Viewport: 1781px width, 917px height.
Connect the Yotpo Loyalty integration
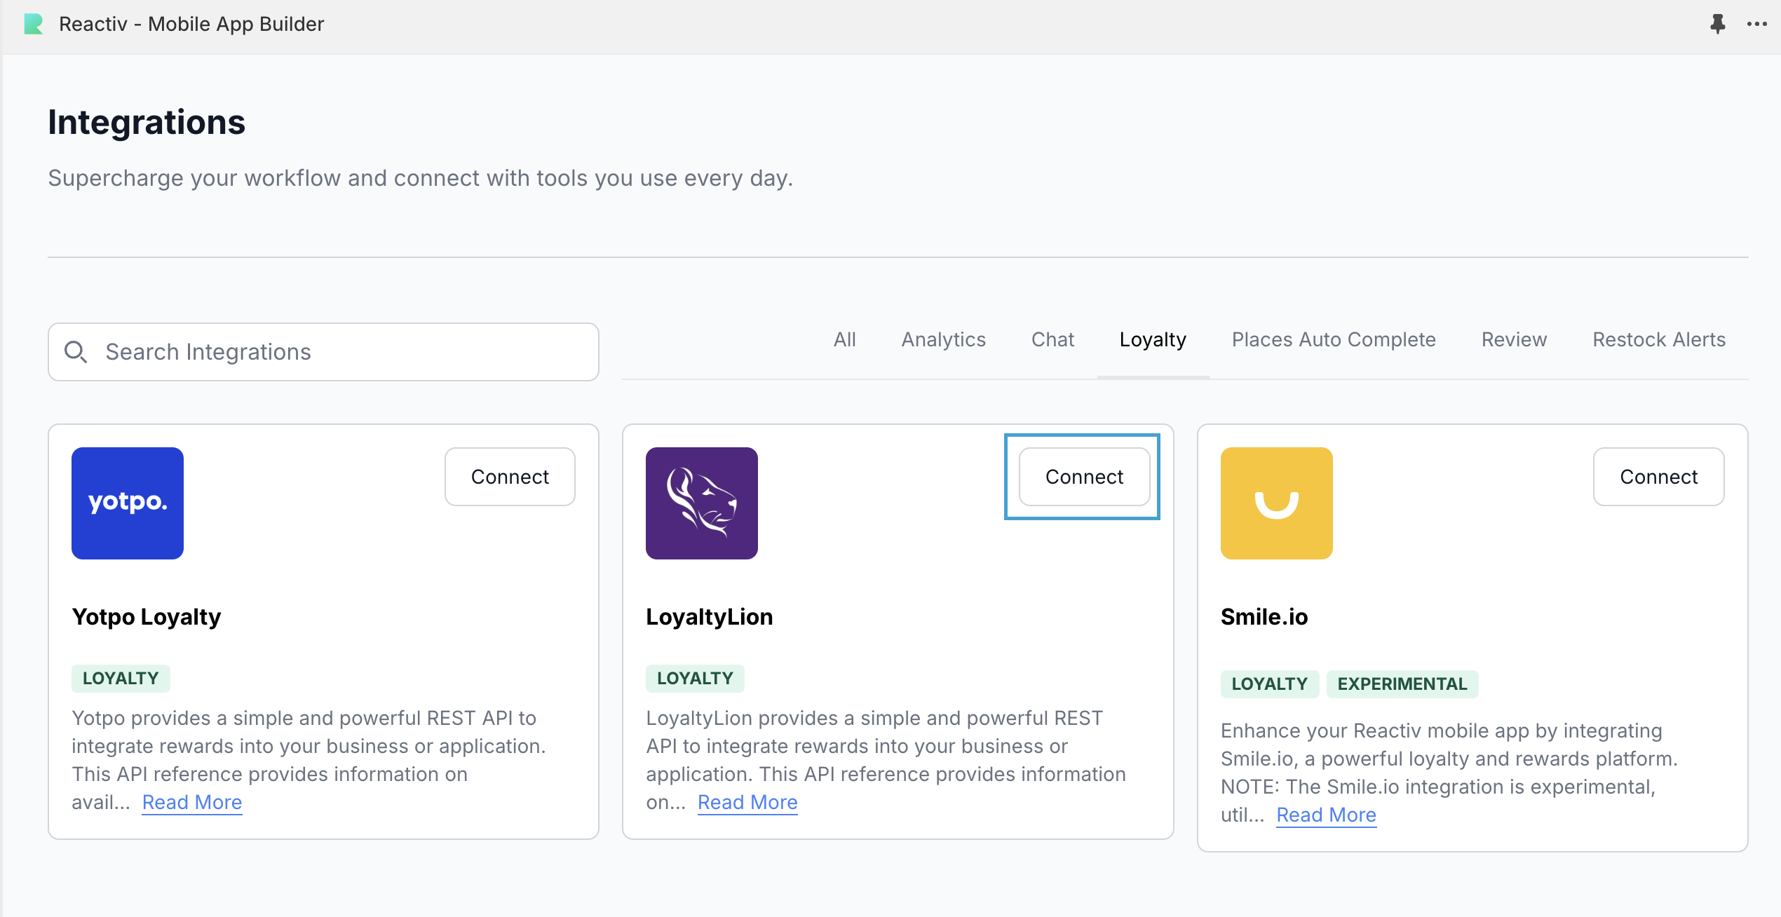tap(510, 477)
